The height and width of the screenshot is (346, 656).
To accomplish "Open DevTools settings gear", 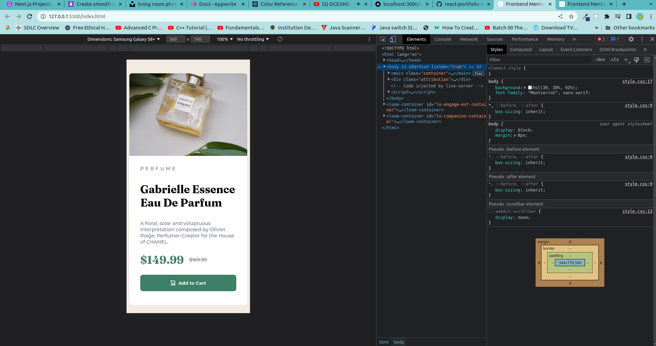I will click(631, 39).
